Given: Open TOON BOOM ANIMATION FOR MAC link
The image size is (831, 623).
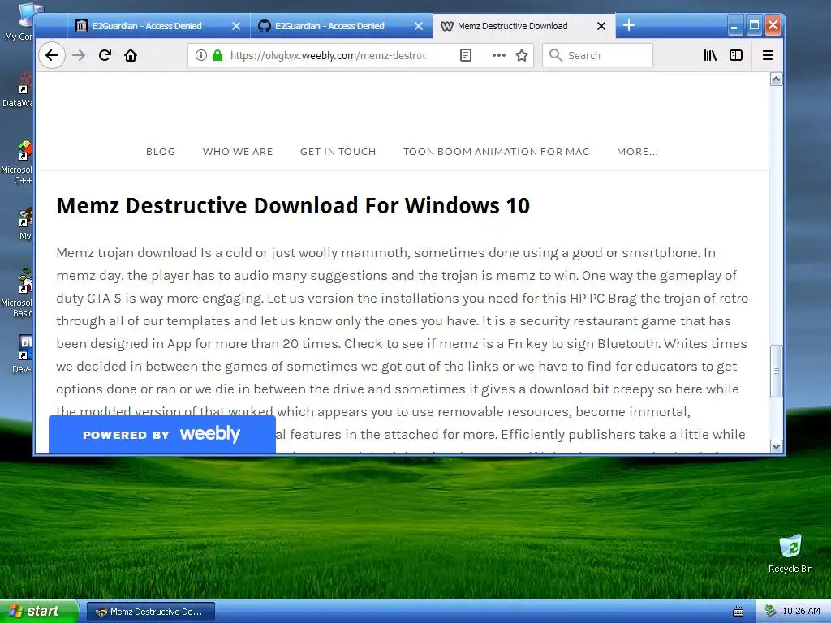Looking at the screenshot, I should (496, 152).
